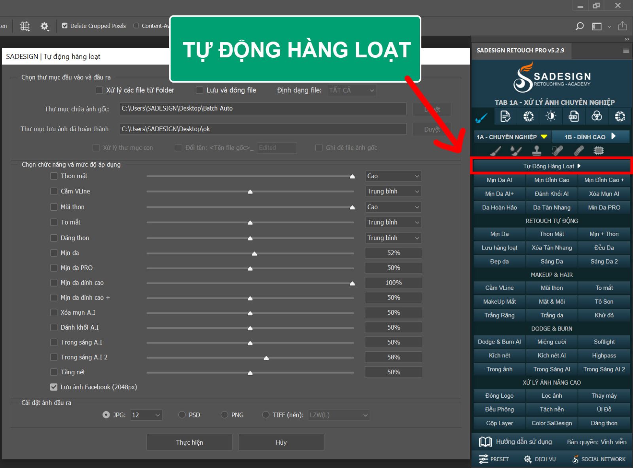The height and width of the screenshot is (468, 633).
Task: Open Định dạng file TẤT CẢ dropdown
Action: coord(352,90)
